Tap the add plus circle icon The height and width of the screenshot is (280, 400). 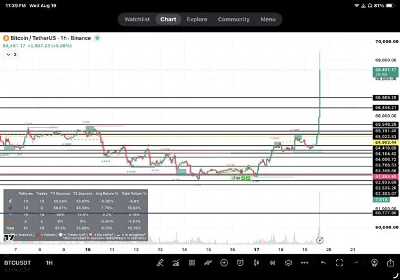pyautogui.click(x=224, y=263)
